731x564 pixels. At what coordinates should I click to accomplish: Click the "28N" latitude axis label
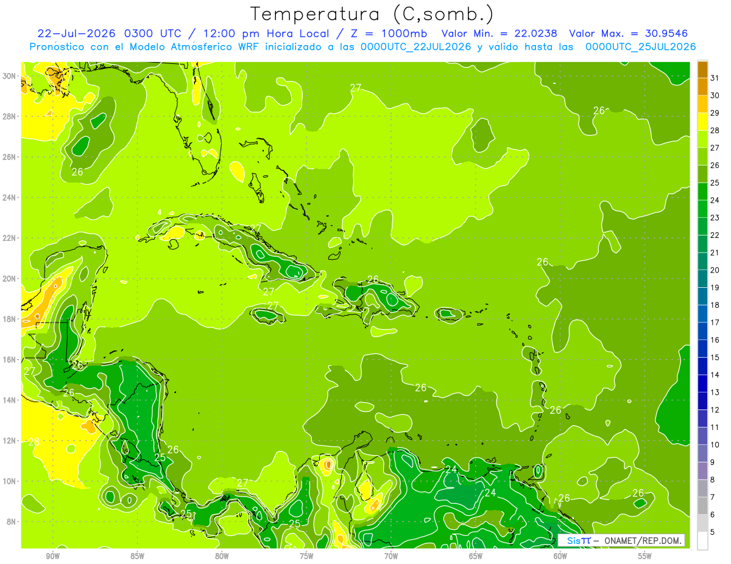point(9,116)
